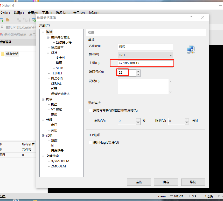This screenshot has height=201, width=223.
Task: Click the 主机 host input field
Action: coord(145,63)
